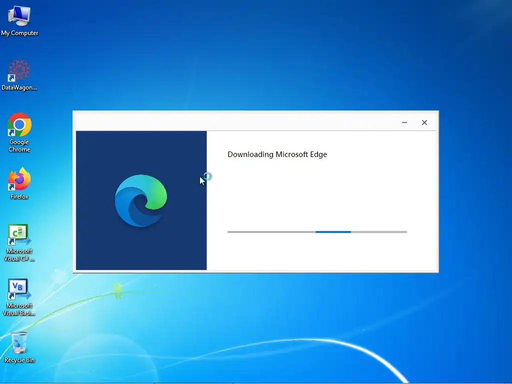The width and height of the screenshot is (512, 384).
Task: Close the Edge installer window
Action: point(424,122)
